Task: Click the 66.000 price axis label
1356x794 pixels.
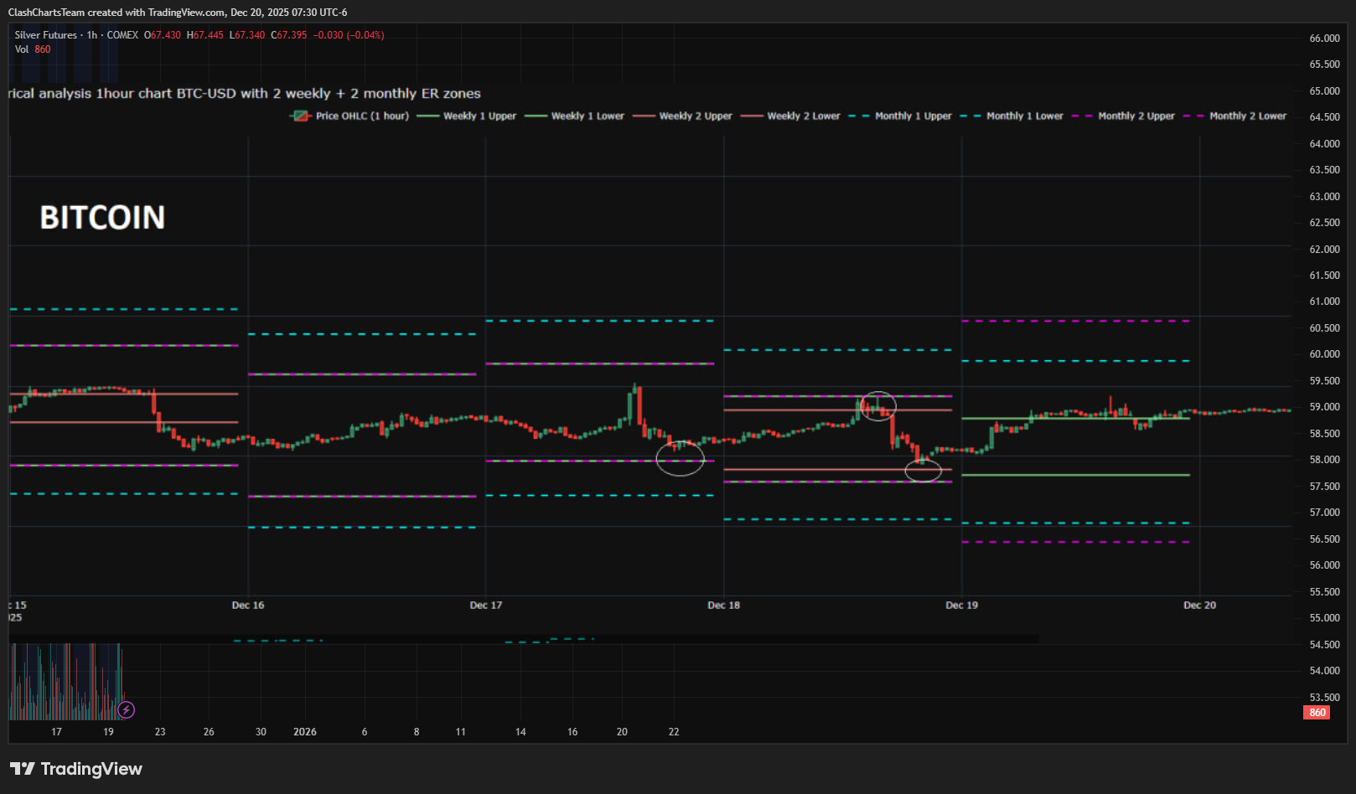Action: [x=1325, y=39]
